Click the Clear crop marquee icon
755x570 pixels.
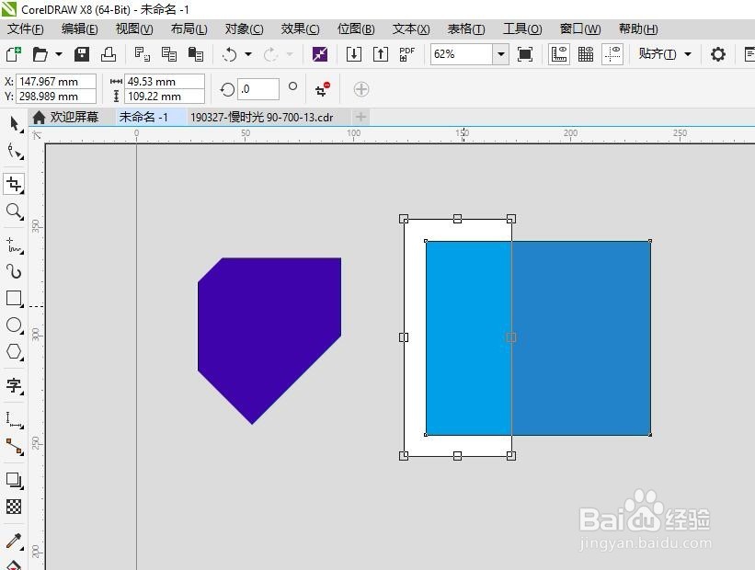point(322,89)
